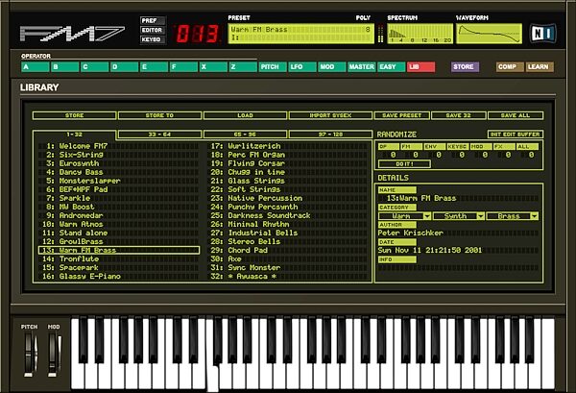Click the WAVEFORM display
The height and width of the screenshot is (393, 576).
point(489,34)
